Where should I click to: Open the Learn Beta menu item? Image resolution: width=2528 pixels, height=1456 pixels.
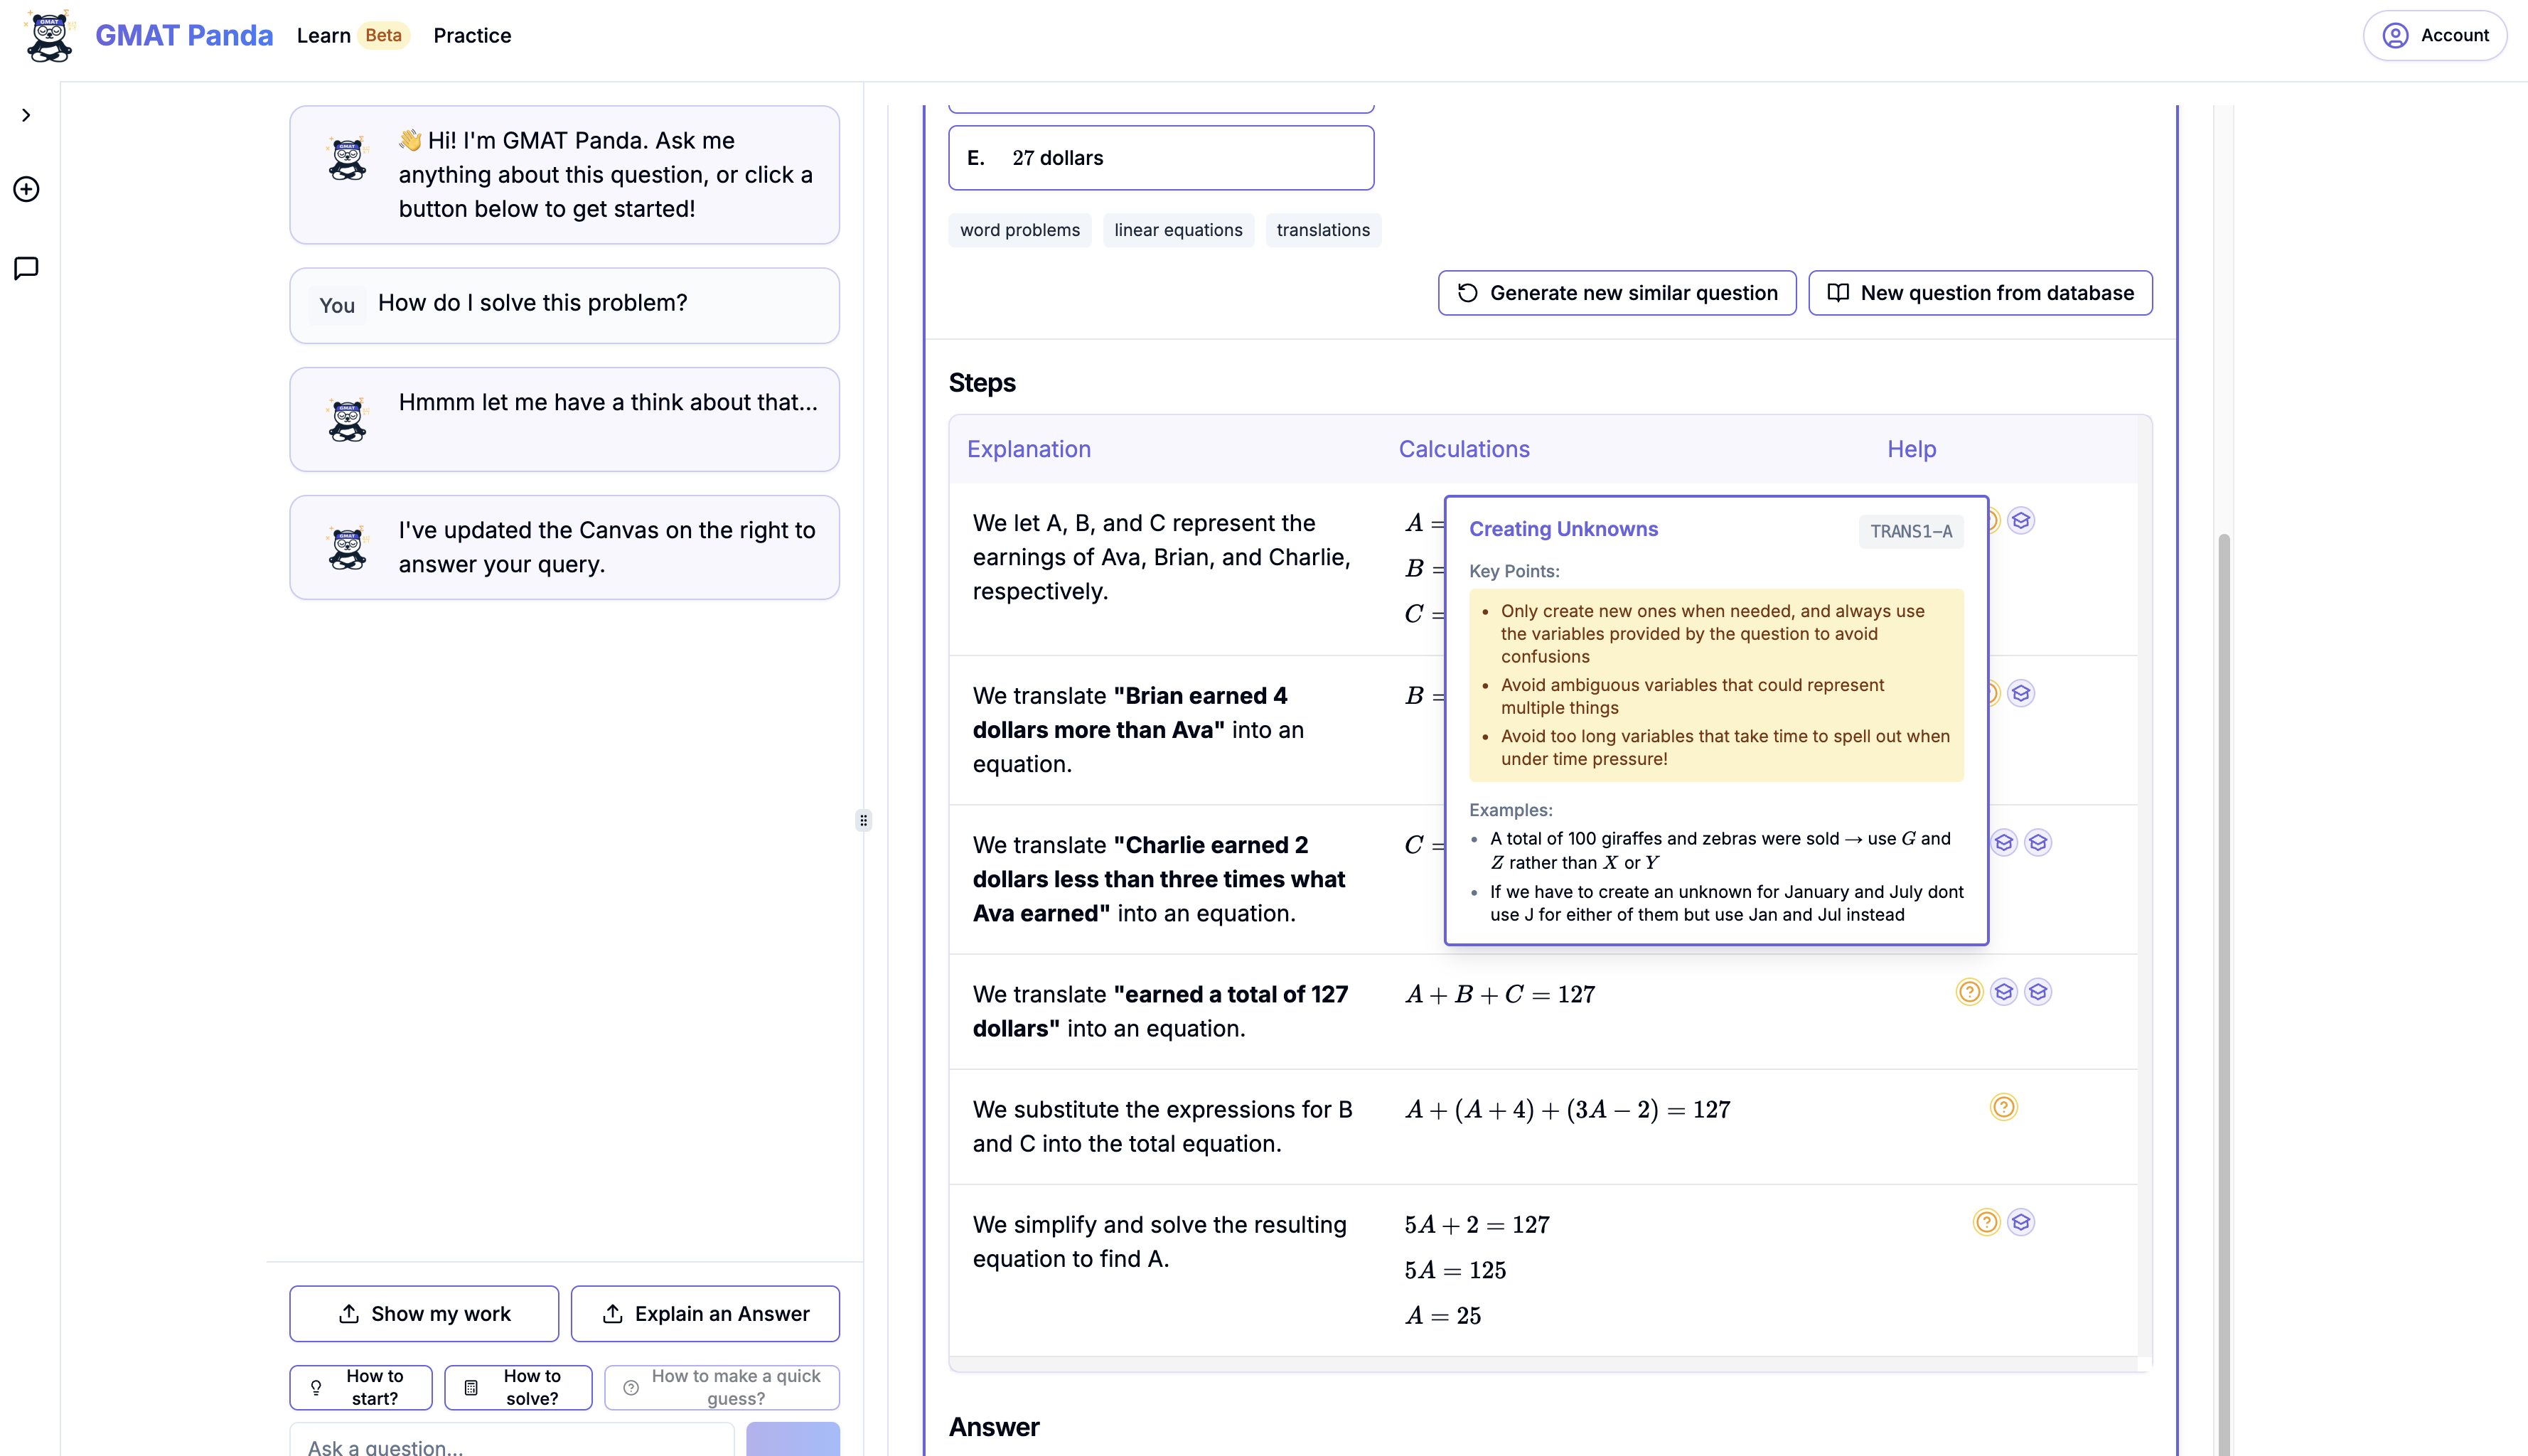[351, 36]
